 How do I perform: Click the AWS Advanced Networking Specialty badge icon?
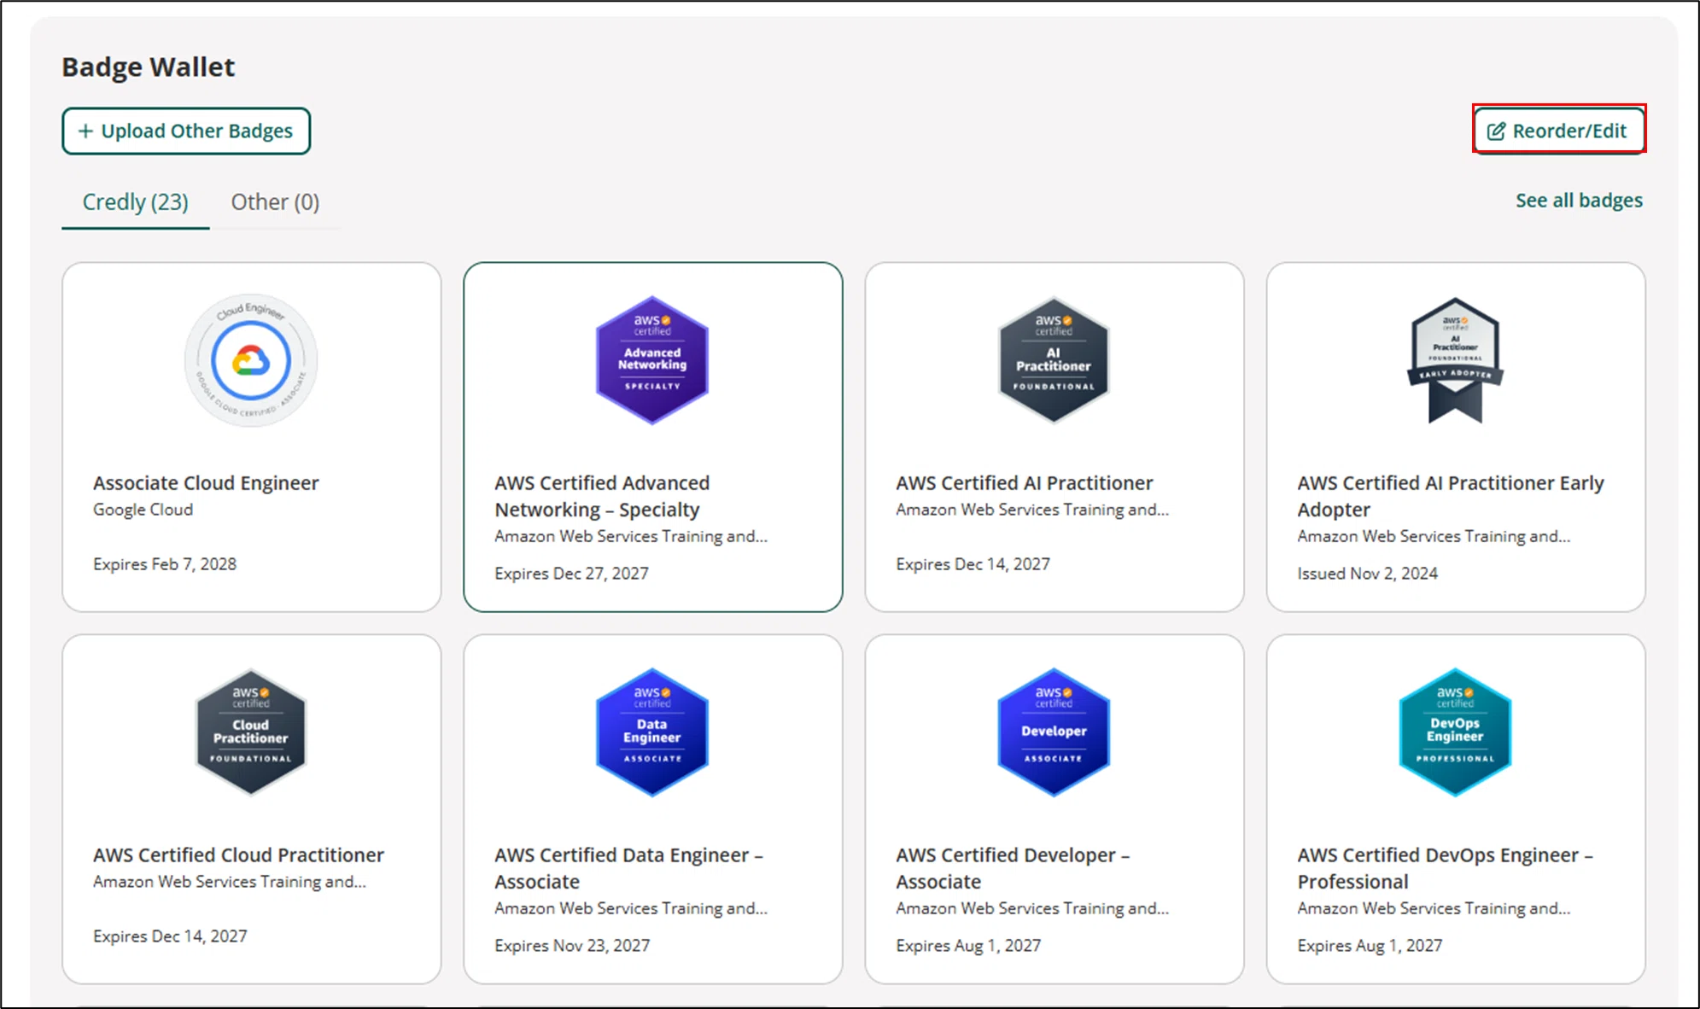(652, 360)
